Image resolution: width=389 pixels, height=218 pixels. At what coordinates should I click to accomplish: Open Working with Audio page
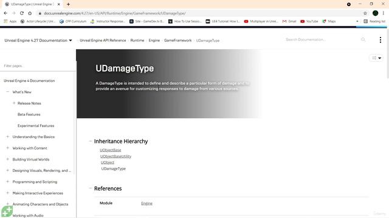pyautogui.click(x=28, y=216)
